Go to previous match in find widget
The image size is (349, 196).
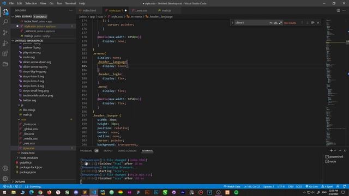[302, 23]
